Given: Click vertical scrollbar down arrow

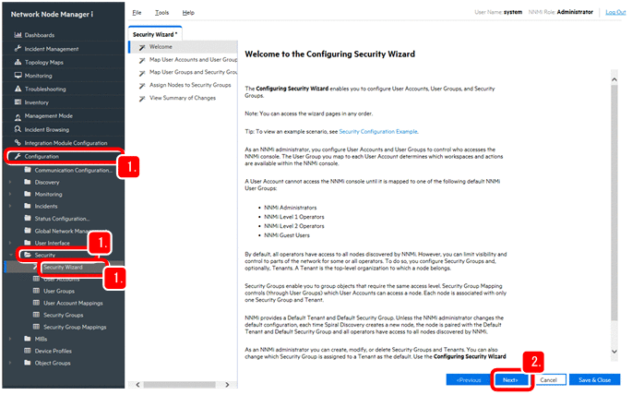Looking at the screenshot, I should 614,352.
